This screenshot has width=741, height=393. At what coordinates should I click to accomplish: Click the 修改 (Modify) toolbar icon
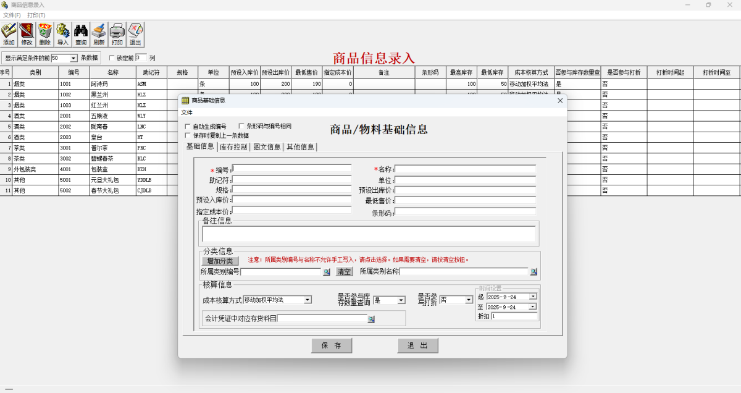point(27,34)
